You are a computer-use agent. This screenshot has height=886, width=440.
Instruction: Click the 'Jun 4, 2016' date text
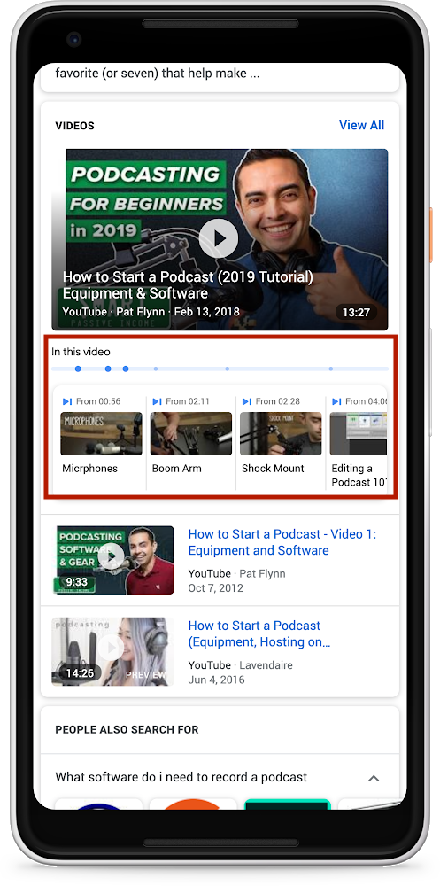coord(216,680)
